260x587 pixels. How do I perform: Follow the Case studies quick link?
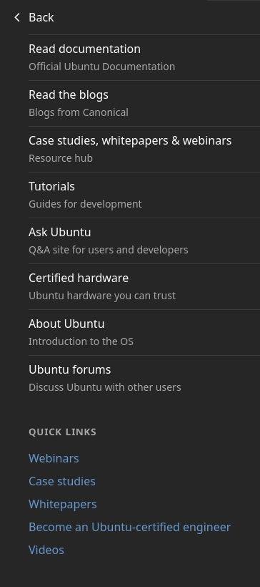(x=62, y=481)
